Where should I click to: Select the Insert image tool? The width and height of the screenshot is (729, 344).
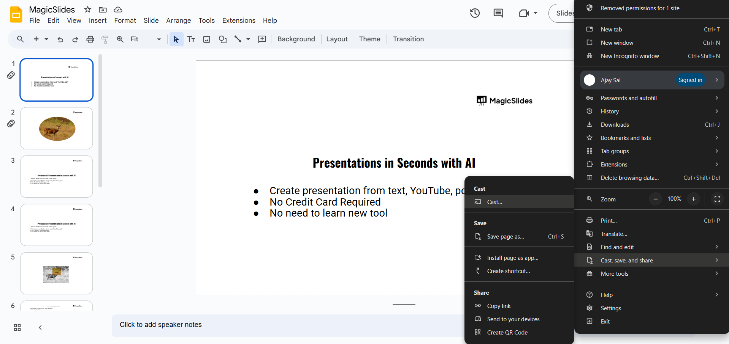(206, 39)
